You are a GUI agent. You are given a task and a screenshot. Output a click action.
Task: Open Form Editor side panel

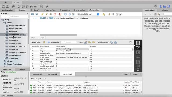click(138, 54)
